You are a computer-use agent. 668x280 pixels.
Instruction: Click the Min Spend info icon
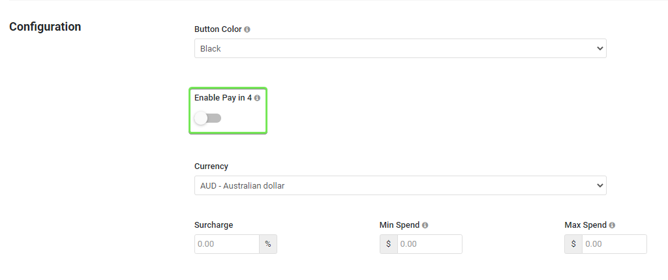425,225
